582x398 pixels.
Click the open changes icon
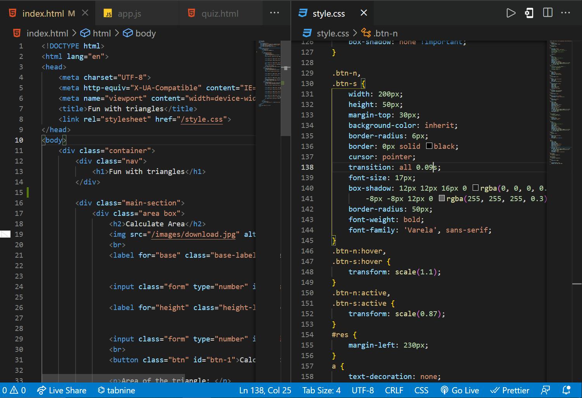pos(529,13)
